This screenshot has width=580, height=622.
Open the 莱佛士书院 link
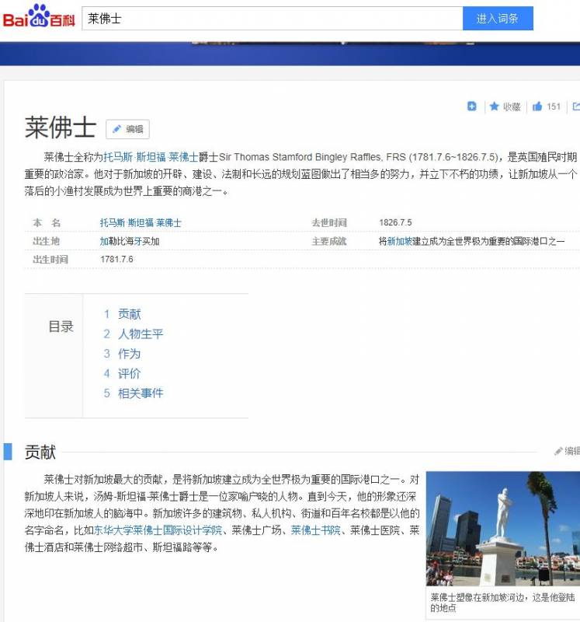point(315,530)
